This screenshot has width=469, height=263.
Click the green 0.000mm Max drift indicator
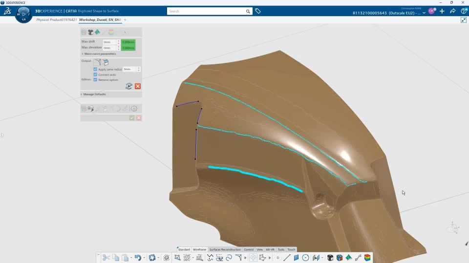click(128, 42)
